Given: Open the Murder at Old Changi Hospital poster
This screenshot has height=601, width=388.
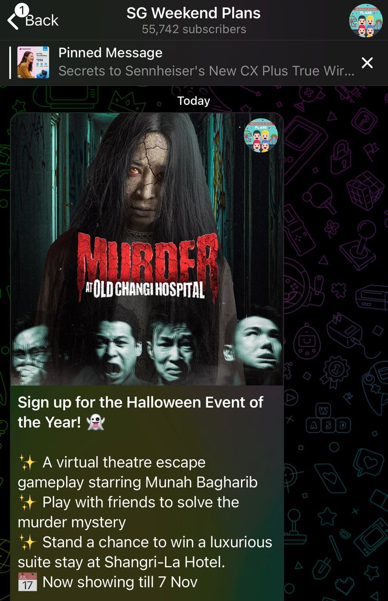Looking at the screenshot, I should coord(147,249).
